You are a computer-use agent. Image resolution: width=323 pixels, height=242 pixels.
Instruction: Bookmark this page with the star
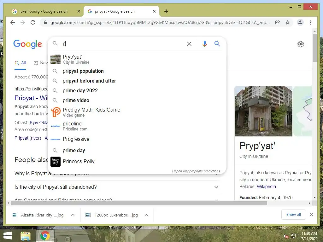(288, 22)
